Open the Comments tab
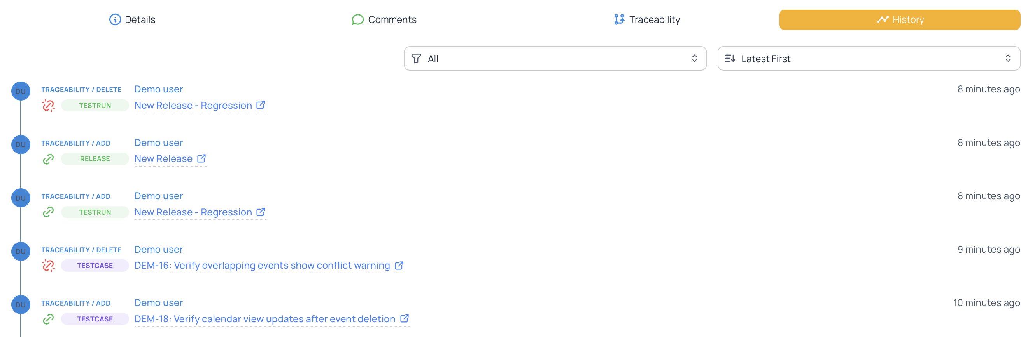1030x337 pixels. coord(384,19)
